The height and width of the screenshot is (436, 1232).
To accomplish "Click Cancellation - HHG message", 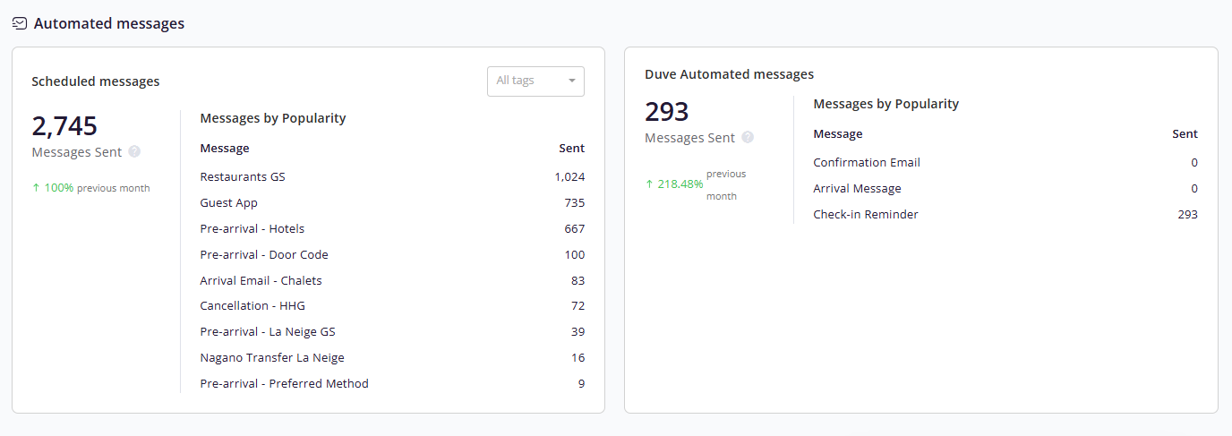I will [x=392, y=306].
